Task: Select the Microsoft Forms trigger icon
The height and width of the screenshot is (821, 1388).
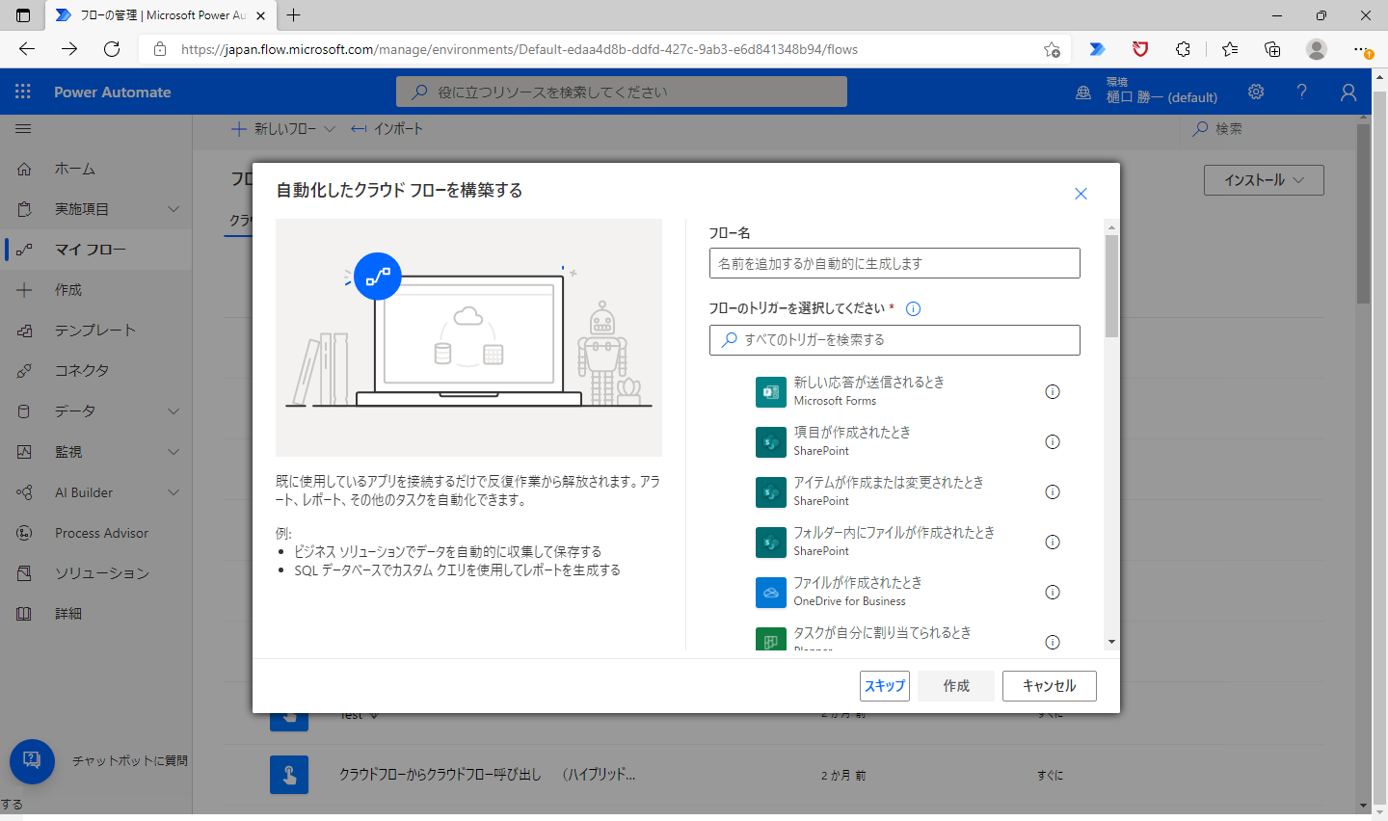Action: [x=771, y=392]
